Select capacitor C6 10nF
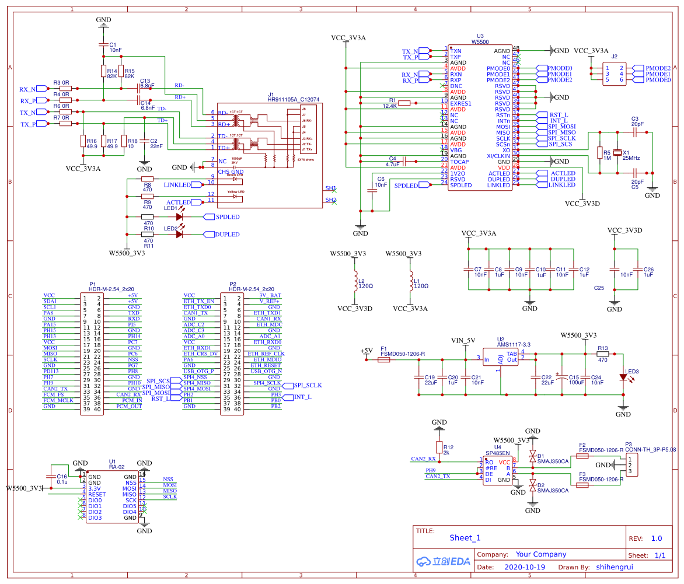The width and height of the screenshot is (684, 584). (x=372, y=191)
